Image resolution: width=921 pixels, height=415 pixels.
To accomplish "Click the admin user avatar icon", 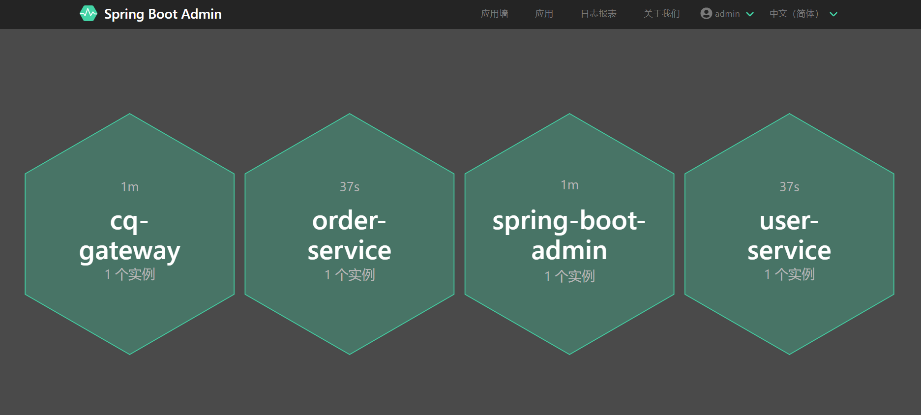I will pyautogui.click(x=706, y=13).
